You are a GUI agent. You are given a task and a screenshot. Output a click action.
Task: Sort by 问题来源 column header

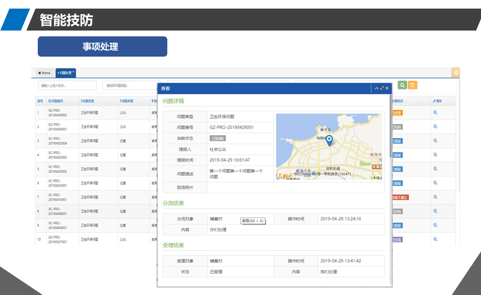point(127,101)
